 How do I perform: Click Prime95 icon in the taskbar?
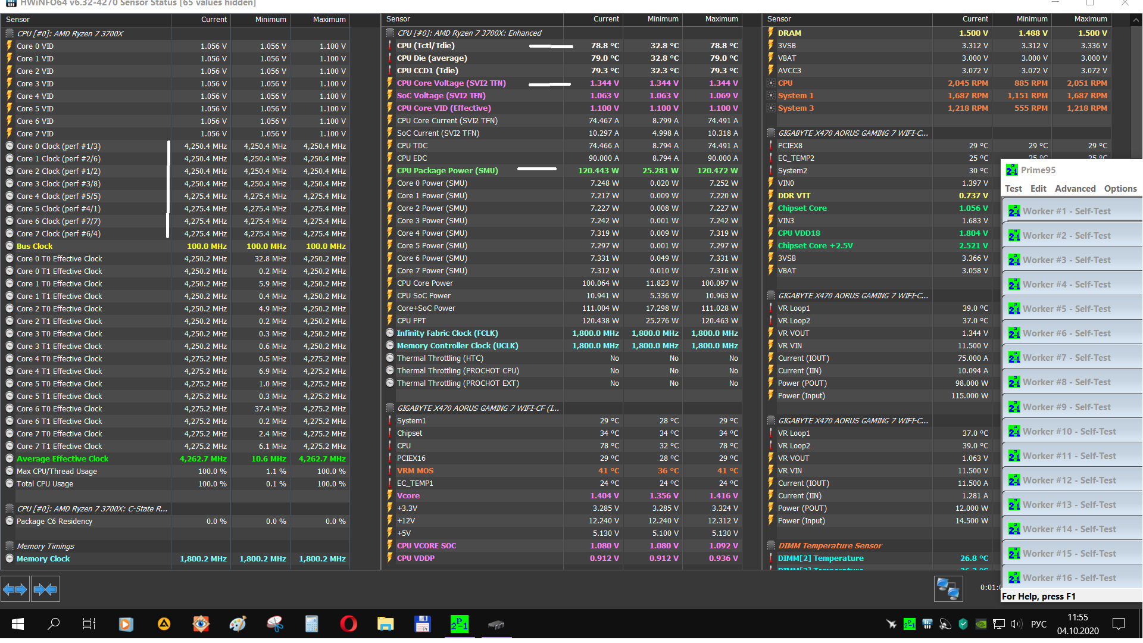click(x=459, y=624)
